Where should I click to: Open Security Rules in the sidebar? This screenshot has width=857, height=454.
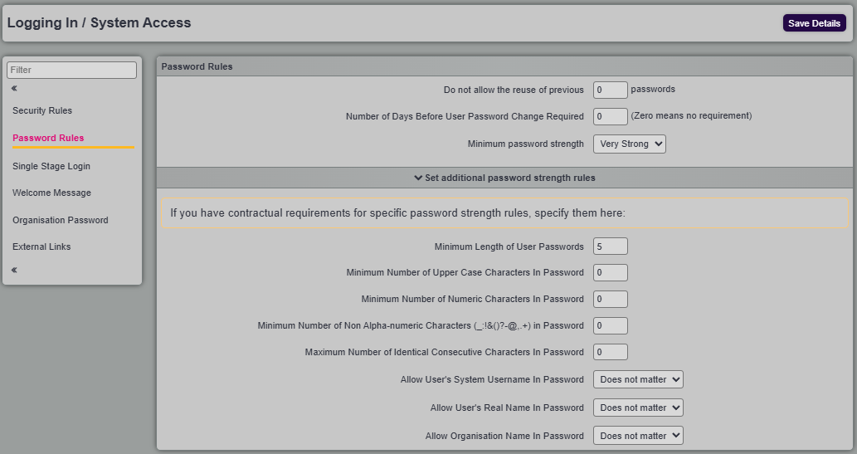point(42,110)
